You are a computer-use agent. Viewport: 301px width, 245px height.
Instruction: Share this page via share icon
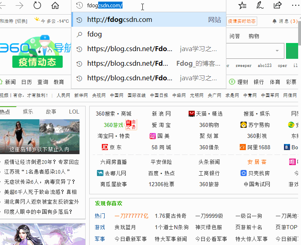coord(277,5)
